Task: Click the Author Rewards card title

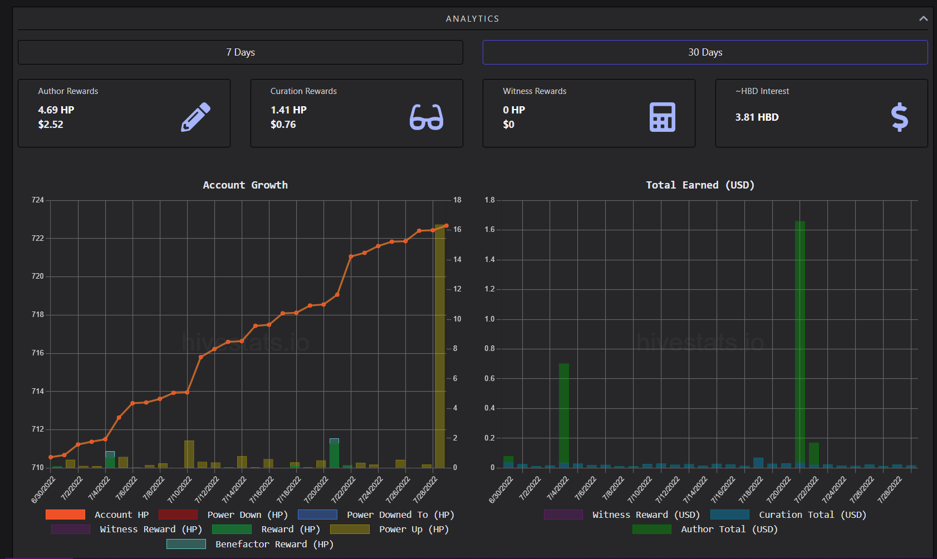Action: coord(68,91)
